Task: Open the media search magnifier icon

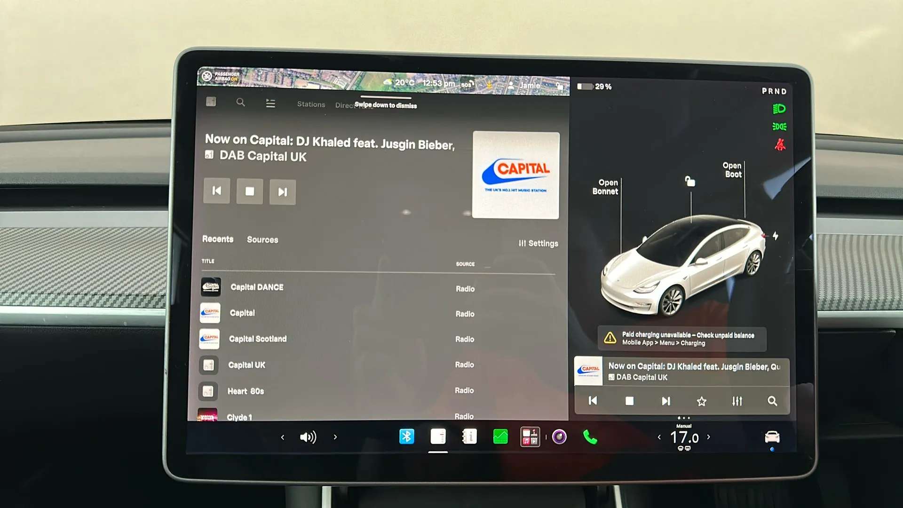Action: click(x=240, y=102)
